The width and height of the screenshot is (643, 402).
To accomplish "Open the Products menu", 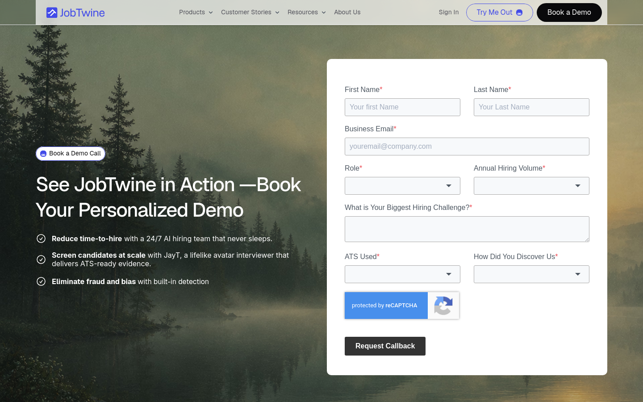I will pyautogui.click(x=196, y=12).
